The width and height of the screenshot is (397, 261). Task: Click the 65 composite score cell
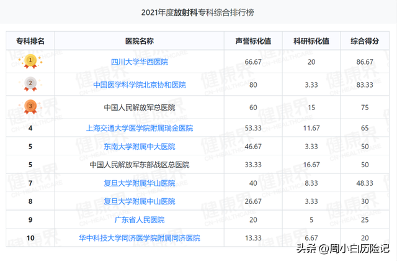coord(365,128)
